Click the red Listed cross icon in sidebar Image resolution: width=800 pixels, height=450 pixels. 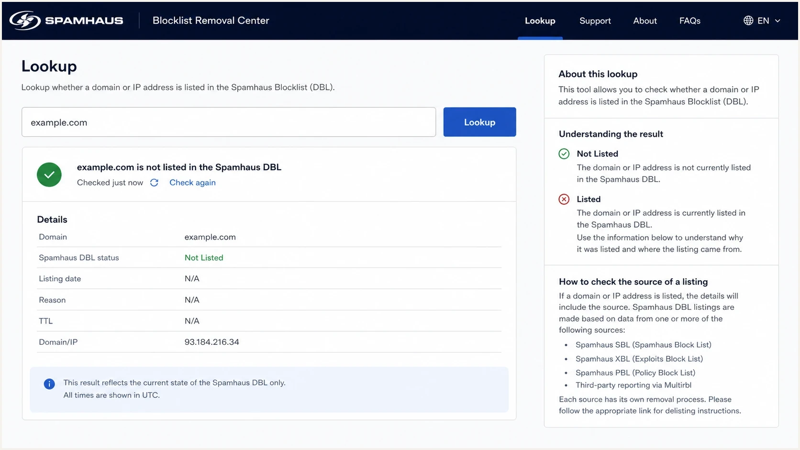pos(564,199)
